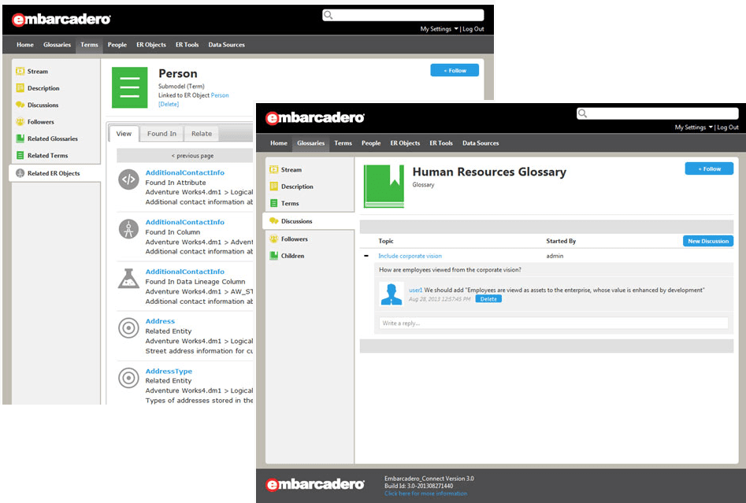Click the entity target icon beside AddressType
Image resolution: width=746 pixels, height=503 pixels.
click(x=128, y=378)
